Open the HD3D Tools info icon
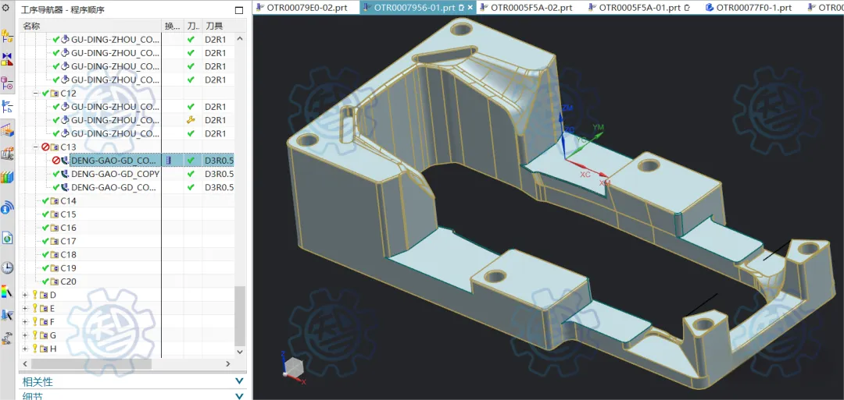Image resolution: width=844 pixels, height=400 pixels. tap(7, 207)
